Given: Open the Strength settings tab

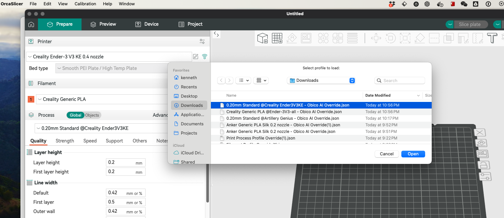Looking at the screenshot, I should [x=65, y=141].
